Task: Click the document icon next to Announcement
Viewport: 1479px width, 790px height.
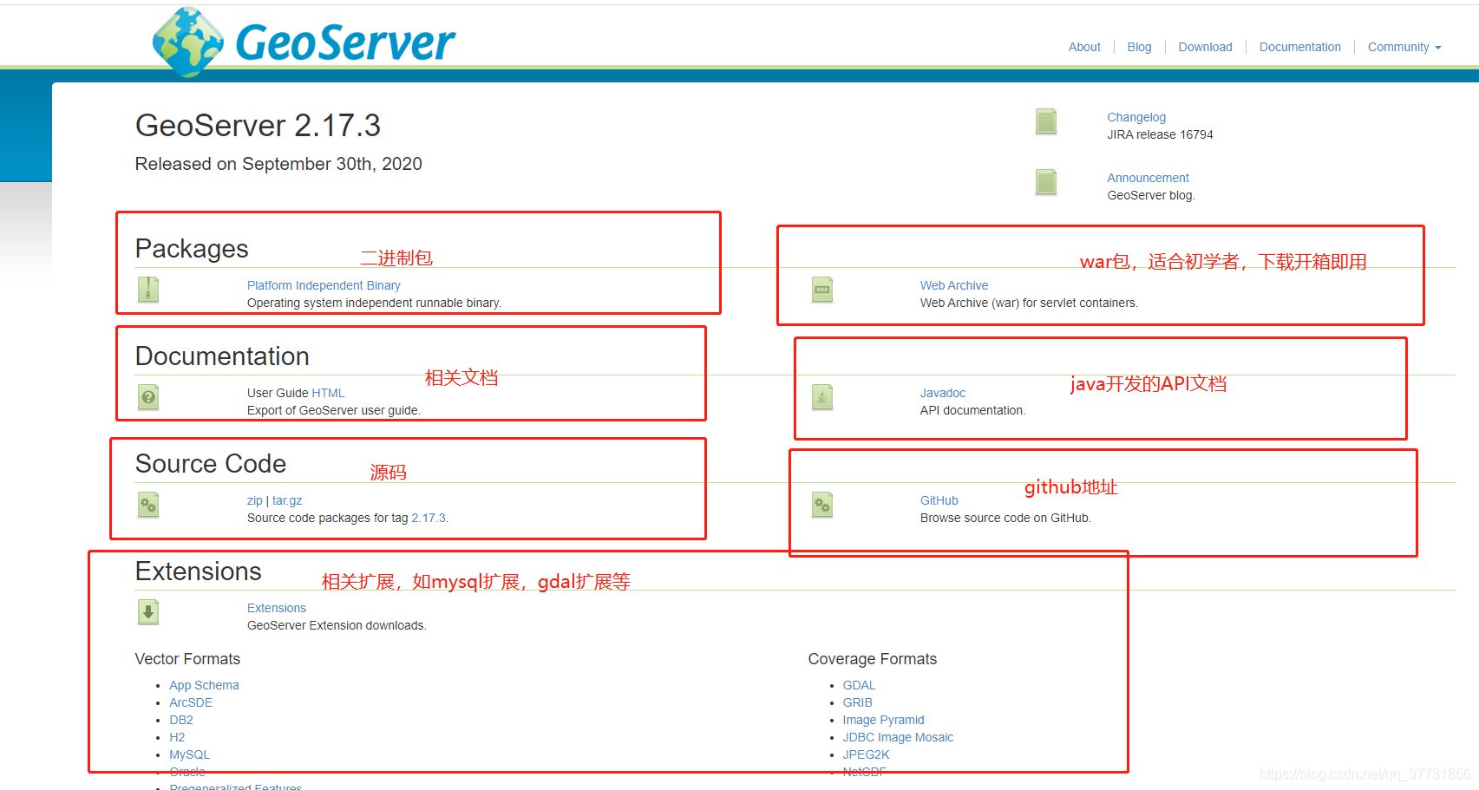Action: coord(1045,182)
